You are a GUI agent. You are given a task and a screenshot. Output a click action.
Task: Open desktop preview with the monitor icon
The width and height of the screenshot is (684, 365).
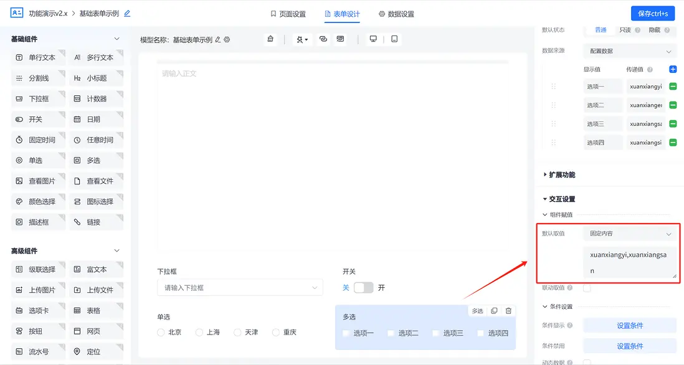pos(373,38)
